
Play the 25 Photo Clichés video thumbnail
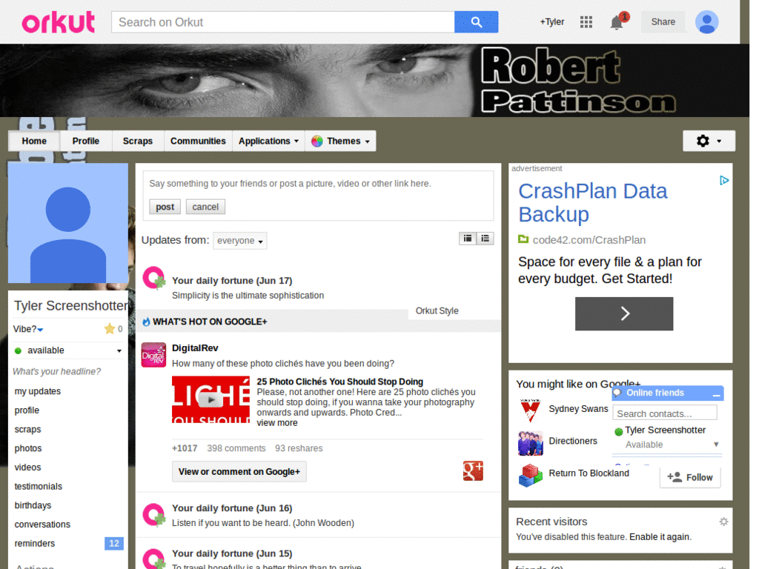[x=211, y=399]
